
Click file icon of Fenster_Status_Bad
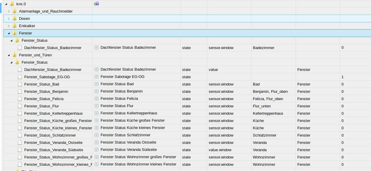20,84
